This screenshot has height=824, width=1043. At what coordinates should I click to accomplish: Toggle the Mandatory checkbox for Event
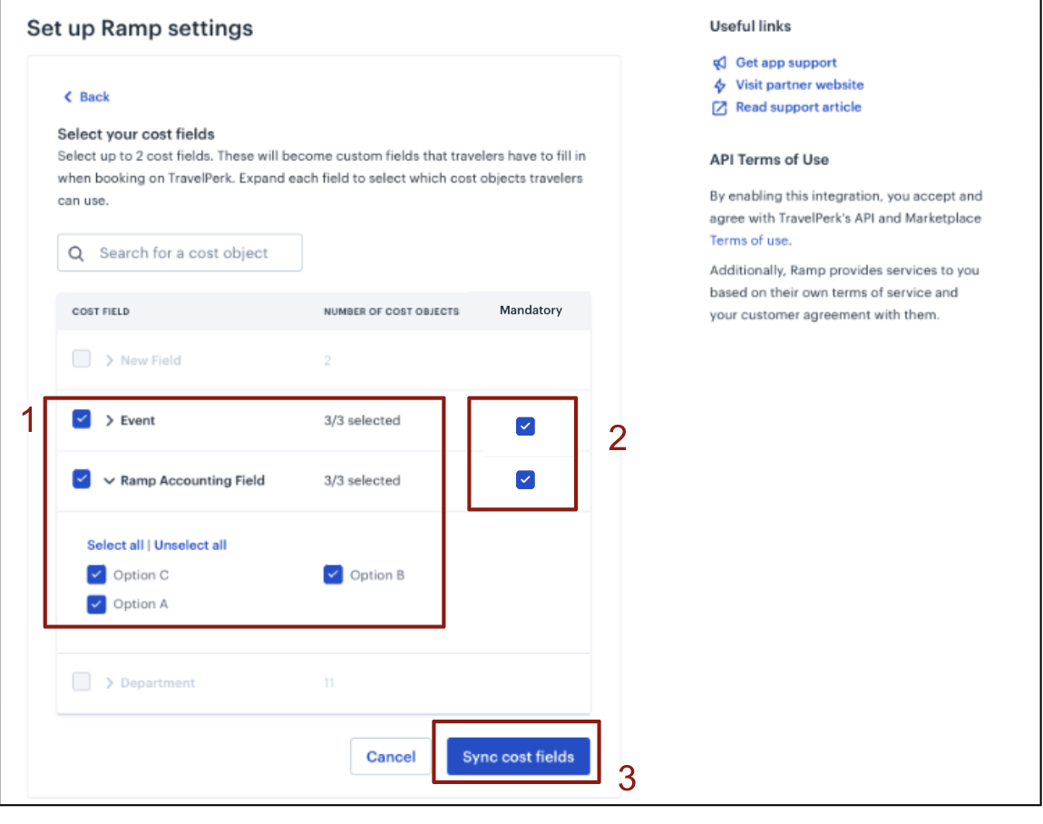tap(525, 426)
